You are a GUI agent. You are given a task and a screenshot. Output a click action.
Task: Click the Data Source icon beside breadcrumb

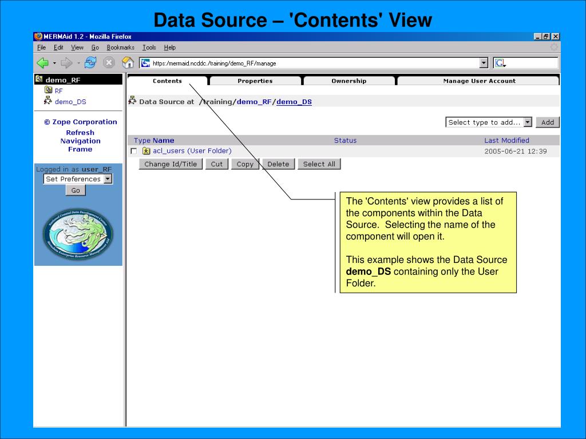coord(132,101)
